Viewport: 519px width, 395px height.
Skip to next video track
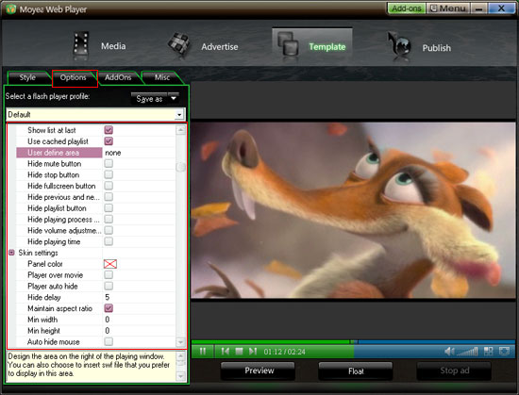253,351
